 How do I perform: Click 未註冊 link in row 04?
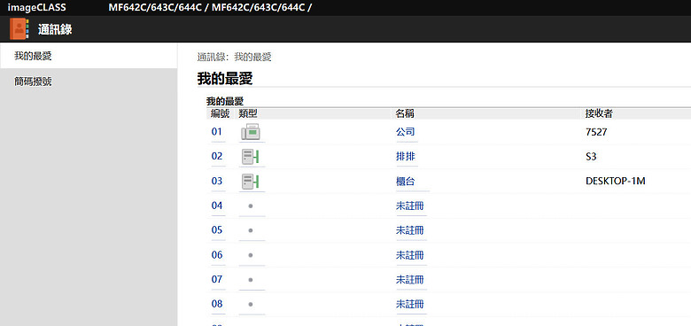410,206
